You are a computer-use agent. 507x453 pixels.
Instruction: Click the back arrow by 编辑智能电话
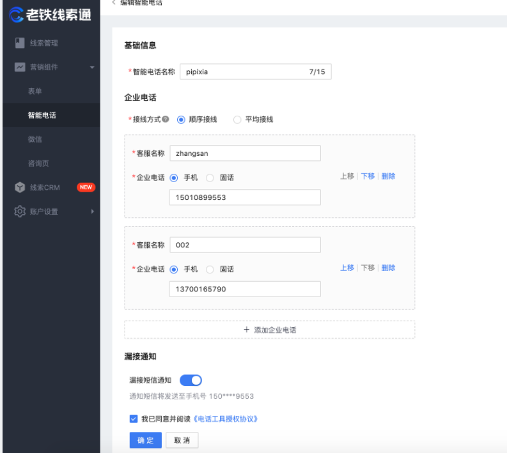[x=114, y=3]
